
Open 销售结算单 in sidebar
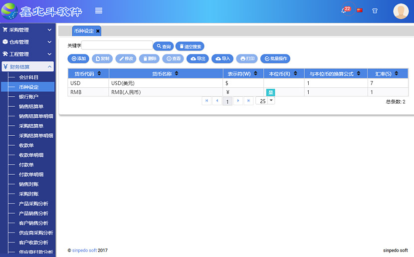tap(31, 106)
